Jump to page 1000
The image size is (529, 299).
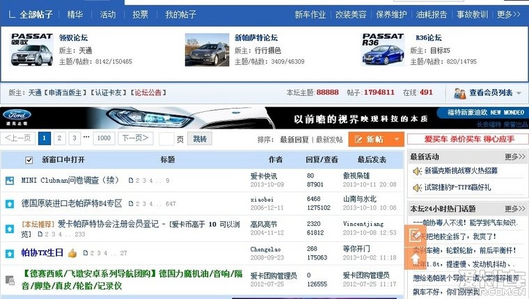pyautogui.click(x=104, y=138)
